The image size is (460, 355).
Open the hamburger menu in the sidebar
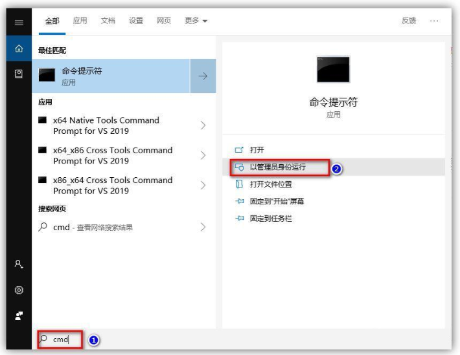point(19,23)
